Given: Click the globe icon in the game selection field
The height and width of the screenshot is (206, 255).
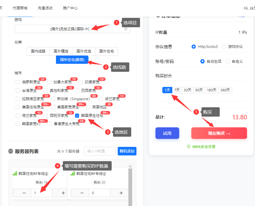Looking at the screenshot, I should tap(126, 29).
